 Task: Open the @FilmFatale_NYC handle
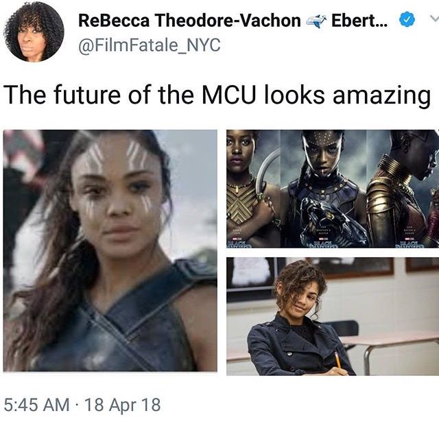(150, 45)
